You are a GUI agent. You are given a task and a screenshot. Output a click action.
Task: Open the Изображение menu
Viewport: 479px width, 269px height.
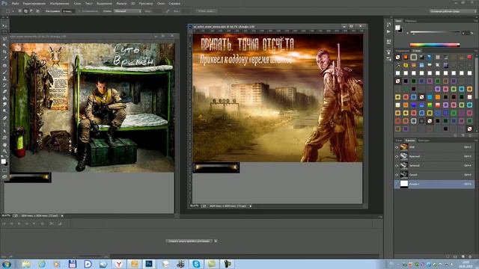[59, 3]
